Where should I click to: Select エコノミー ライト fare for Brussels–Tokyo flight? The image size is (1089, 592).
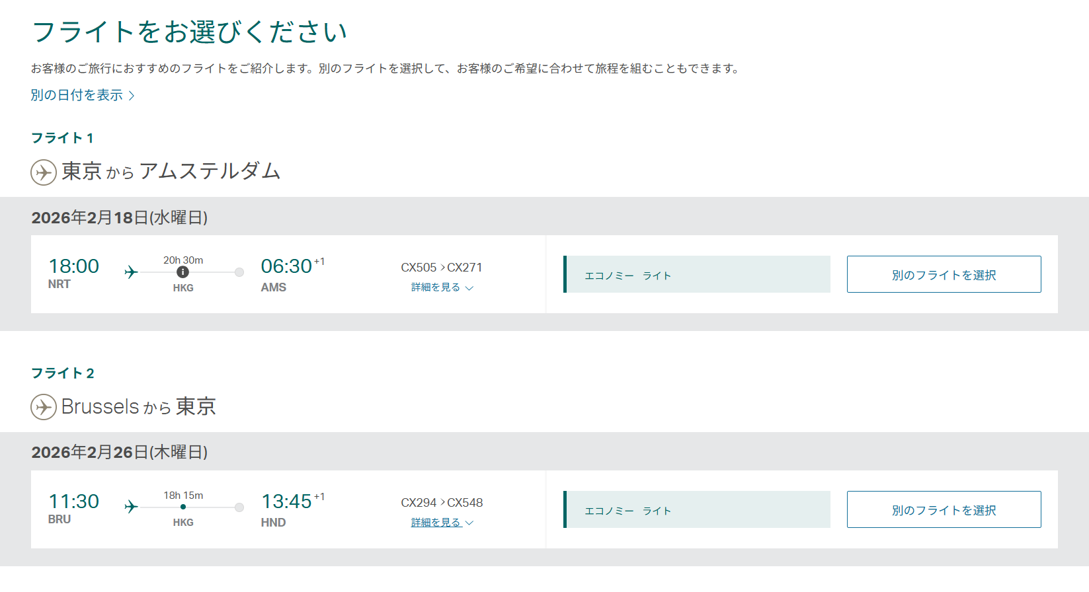pyautogui.click(x=697, y=509)
